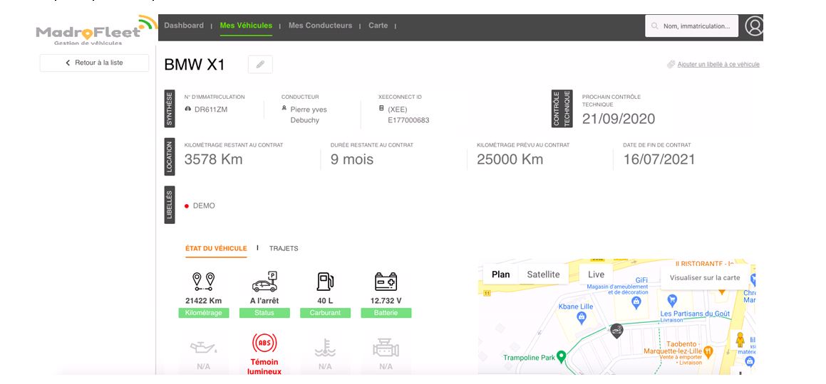The width and height of the screenshot is (826, 384).
Task: Click the green Status badge
Action: pos(264,313)
